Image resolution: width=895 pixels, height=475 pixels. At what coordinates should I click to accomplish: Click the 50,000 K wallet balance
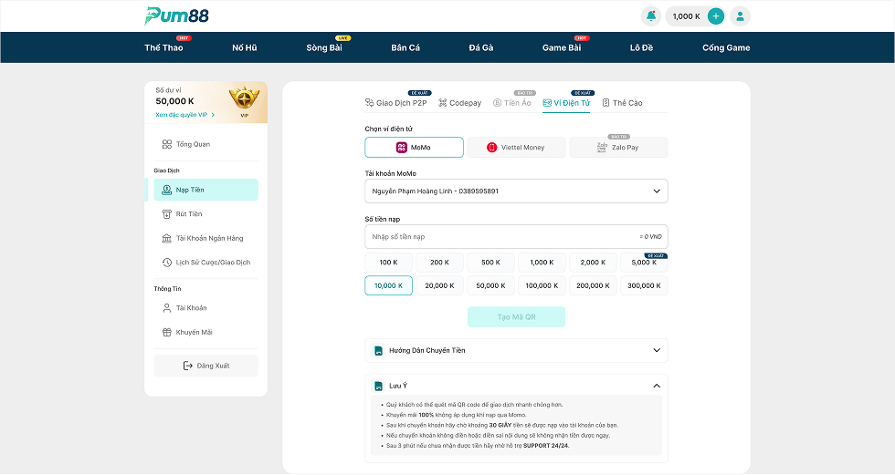tap(174, 101)
